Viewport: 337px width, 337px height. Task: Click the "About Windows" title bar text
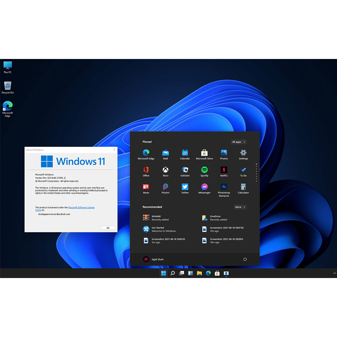pyautogui.click(x=35, y=150)
